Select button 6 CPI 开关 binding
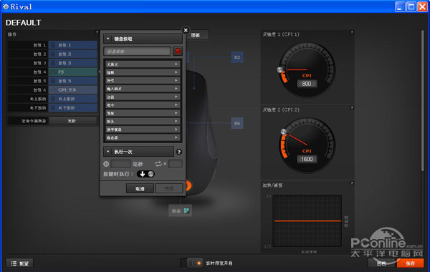Viewport: 430px width, 272px height. coord(73,90)
